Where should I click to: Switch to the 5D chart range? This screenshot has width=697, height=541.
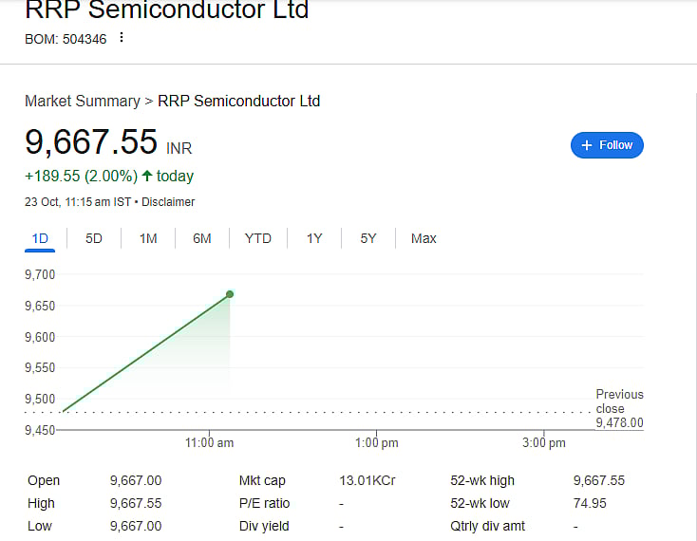[94, 238]
